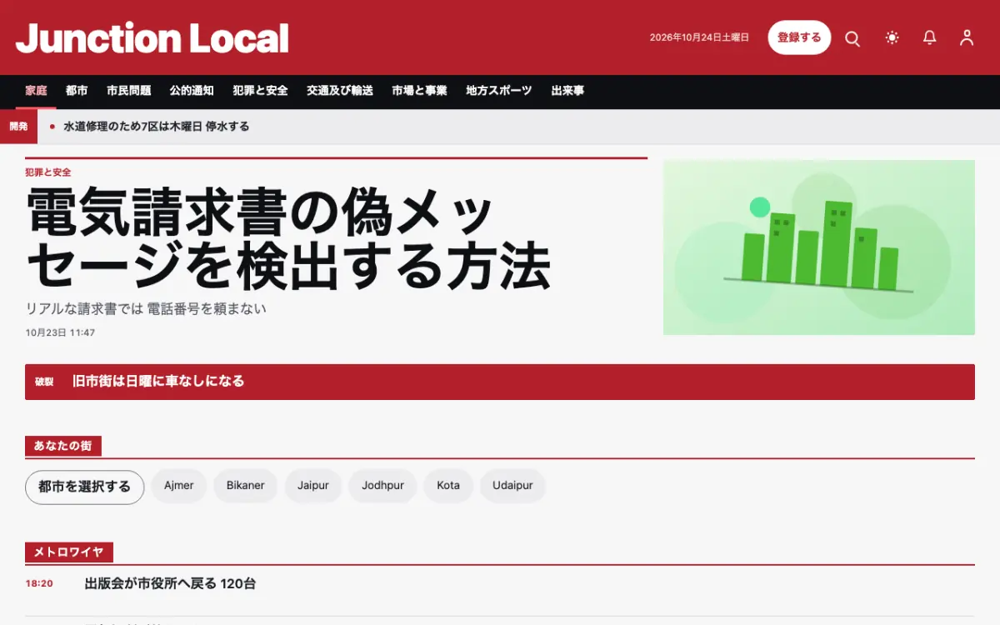Open the 市場と事業 navigation item

click(419, 91)
